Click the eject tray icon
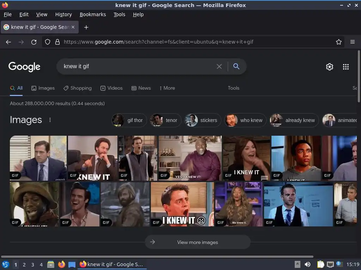361x270 pixels. [x=298, y=264]
